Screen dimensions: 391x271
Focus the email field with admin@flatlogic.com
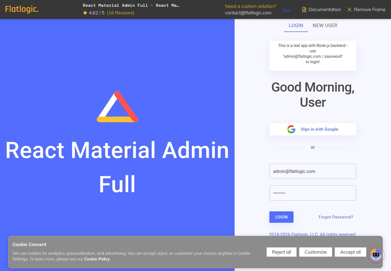tap(313, 171)
